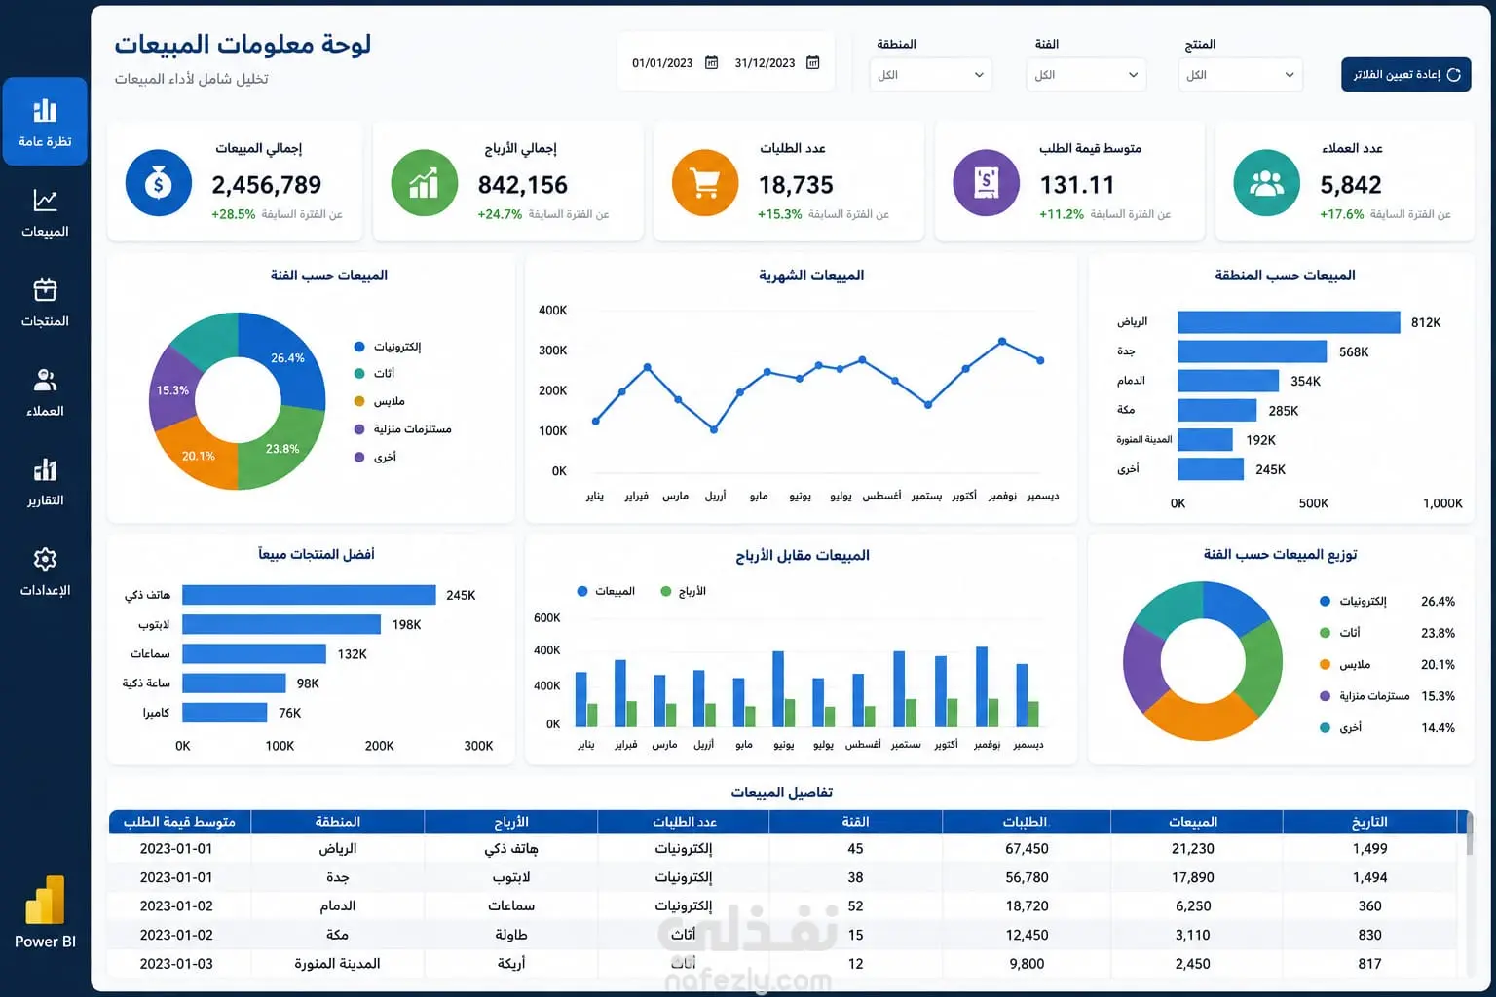
Task: Click the 01/01/2023 start date field
Action: click(x=662, y=63)
